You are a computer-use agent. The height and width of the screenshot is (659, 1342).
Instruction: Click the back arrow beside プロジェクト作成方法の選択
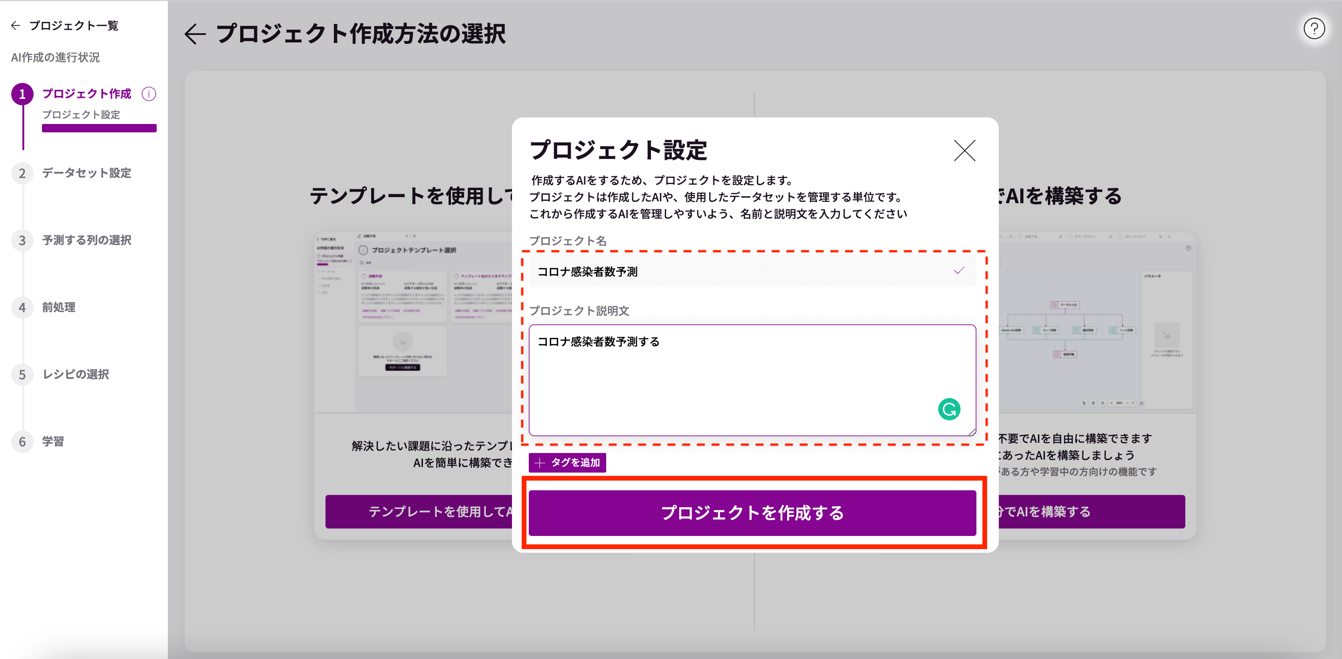(195, 34)
